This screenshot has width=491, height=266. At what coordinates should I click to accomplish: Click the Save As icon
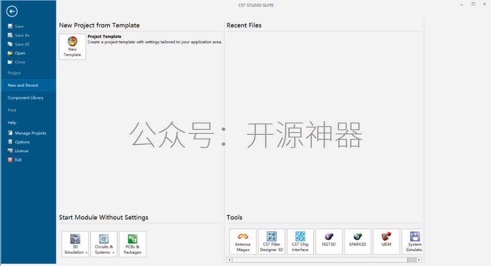(x=10, y=35)
